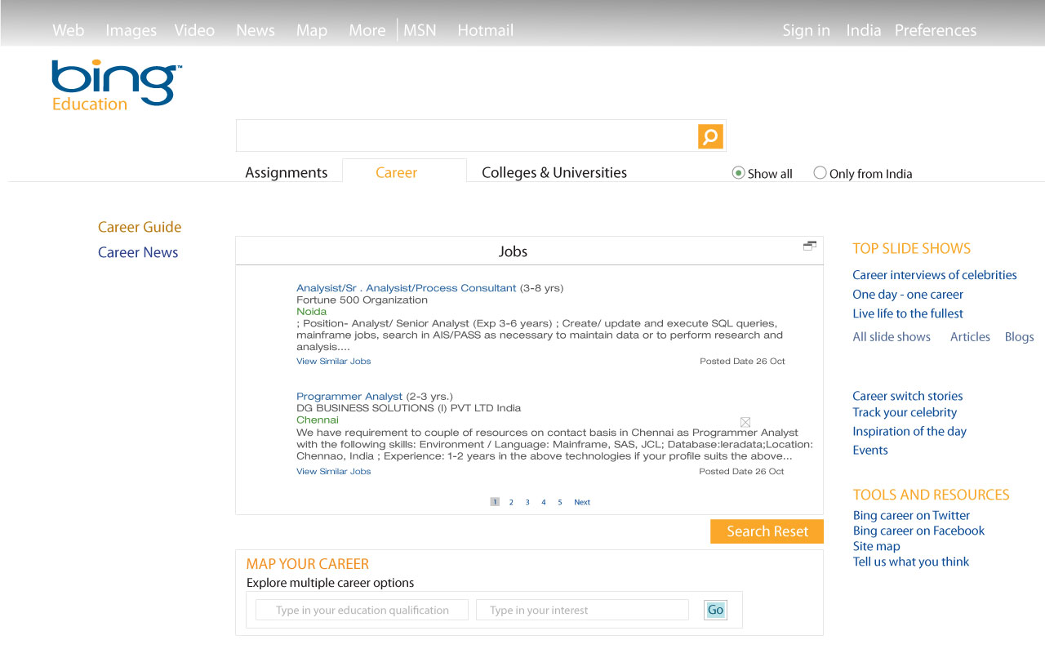Open the "Preferences" menu item
This screenshot has width=1045, height=653.
(x=935, y=29)
